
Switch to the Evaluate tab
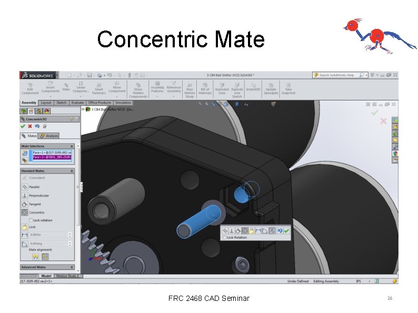point(77,103)
